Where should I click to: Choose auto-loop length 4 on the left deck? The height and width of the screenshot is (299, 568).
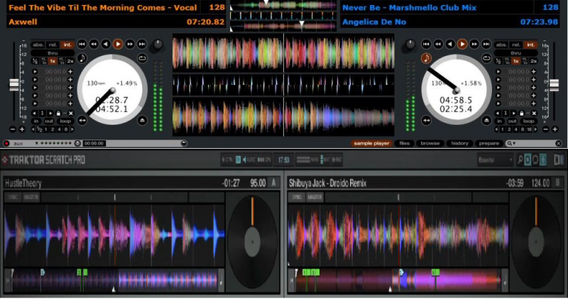[59, 130]
